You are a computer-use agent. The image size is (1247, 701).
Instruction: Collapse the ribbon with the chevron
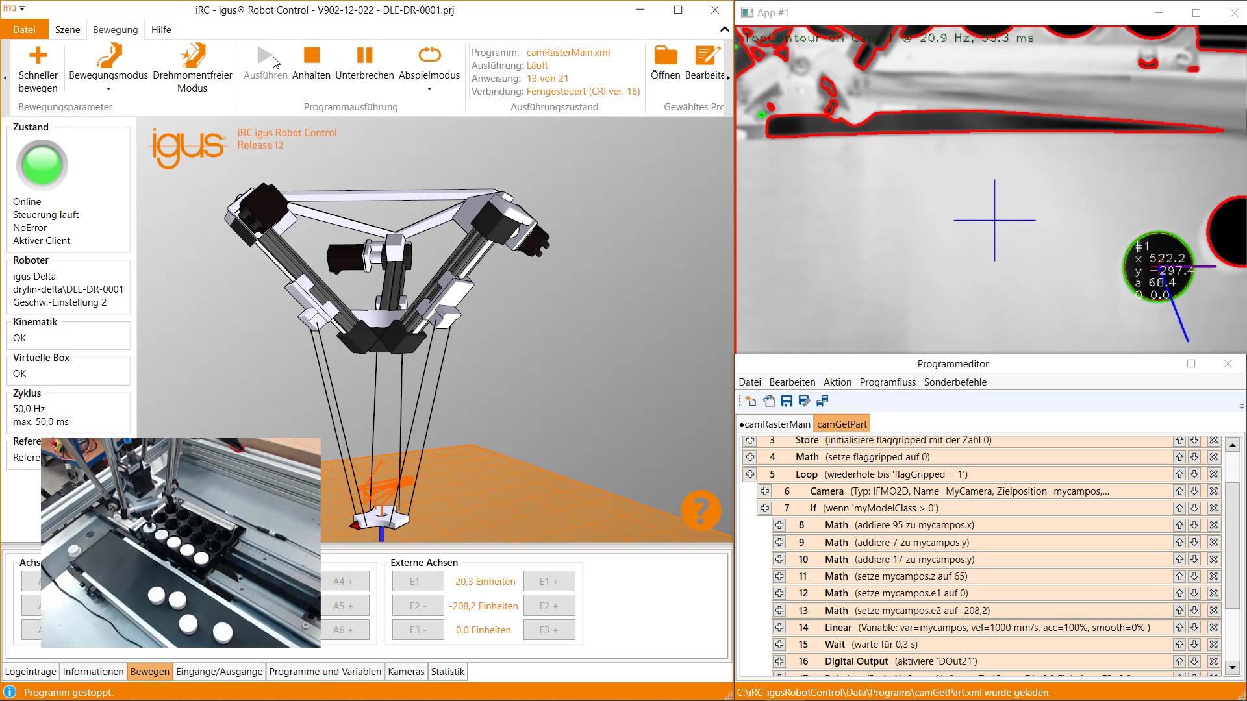[x=724, y=30]
